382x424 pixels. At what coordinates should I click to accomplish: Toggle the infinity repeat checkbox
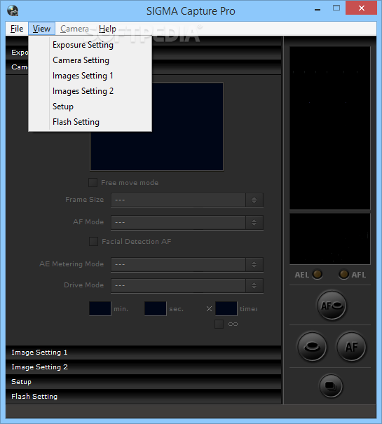[219, 324]
